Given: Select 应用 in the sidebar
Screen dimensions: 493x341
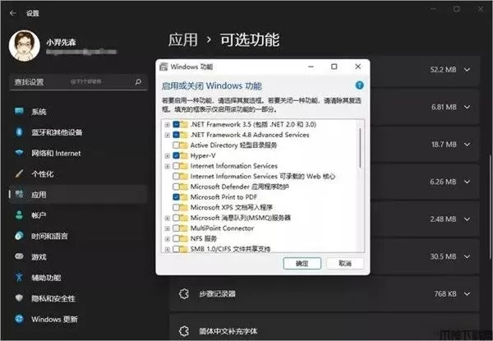Looking at the screenshot, I should pos(78,195).
